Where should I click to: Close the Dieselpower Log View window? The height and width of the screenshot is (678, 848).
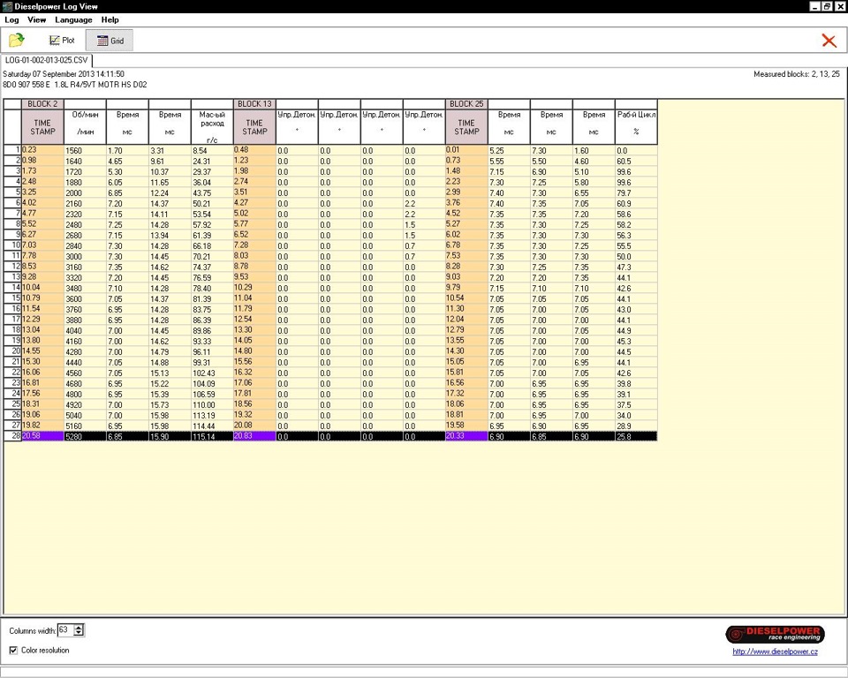839,6
